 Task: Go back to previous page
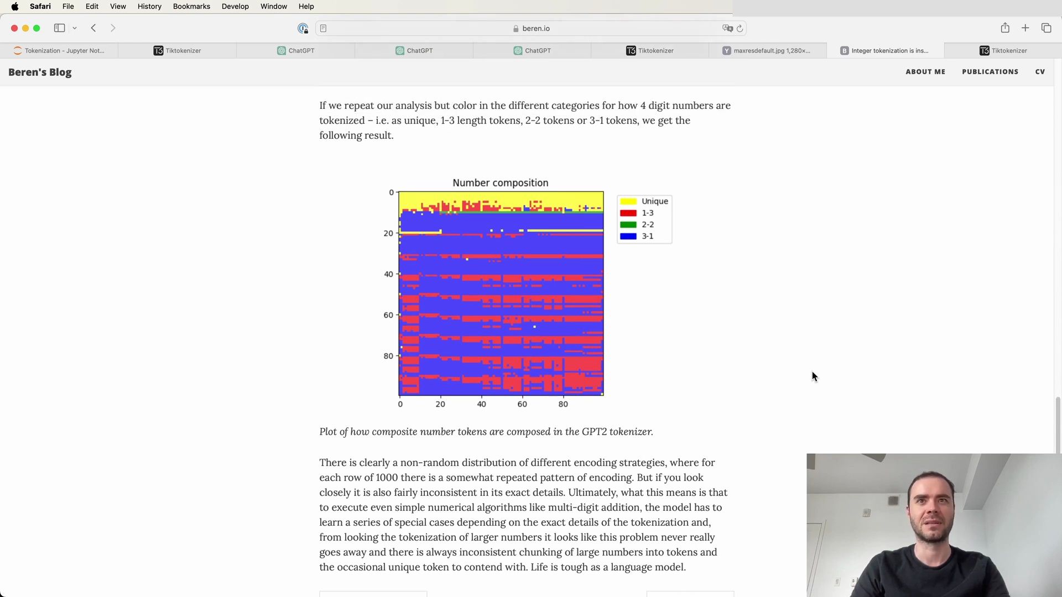[x=93, y=28]
